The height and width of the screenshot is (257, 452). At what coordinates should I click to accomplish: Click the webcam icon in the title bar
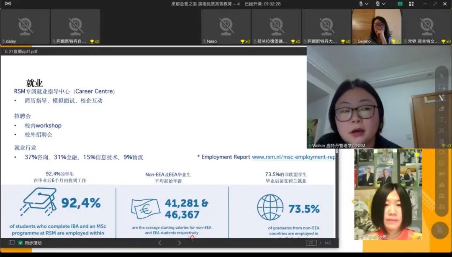point(378,4)
